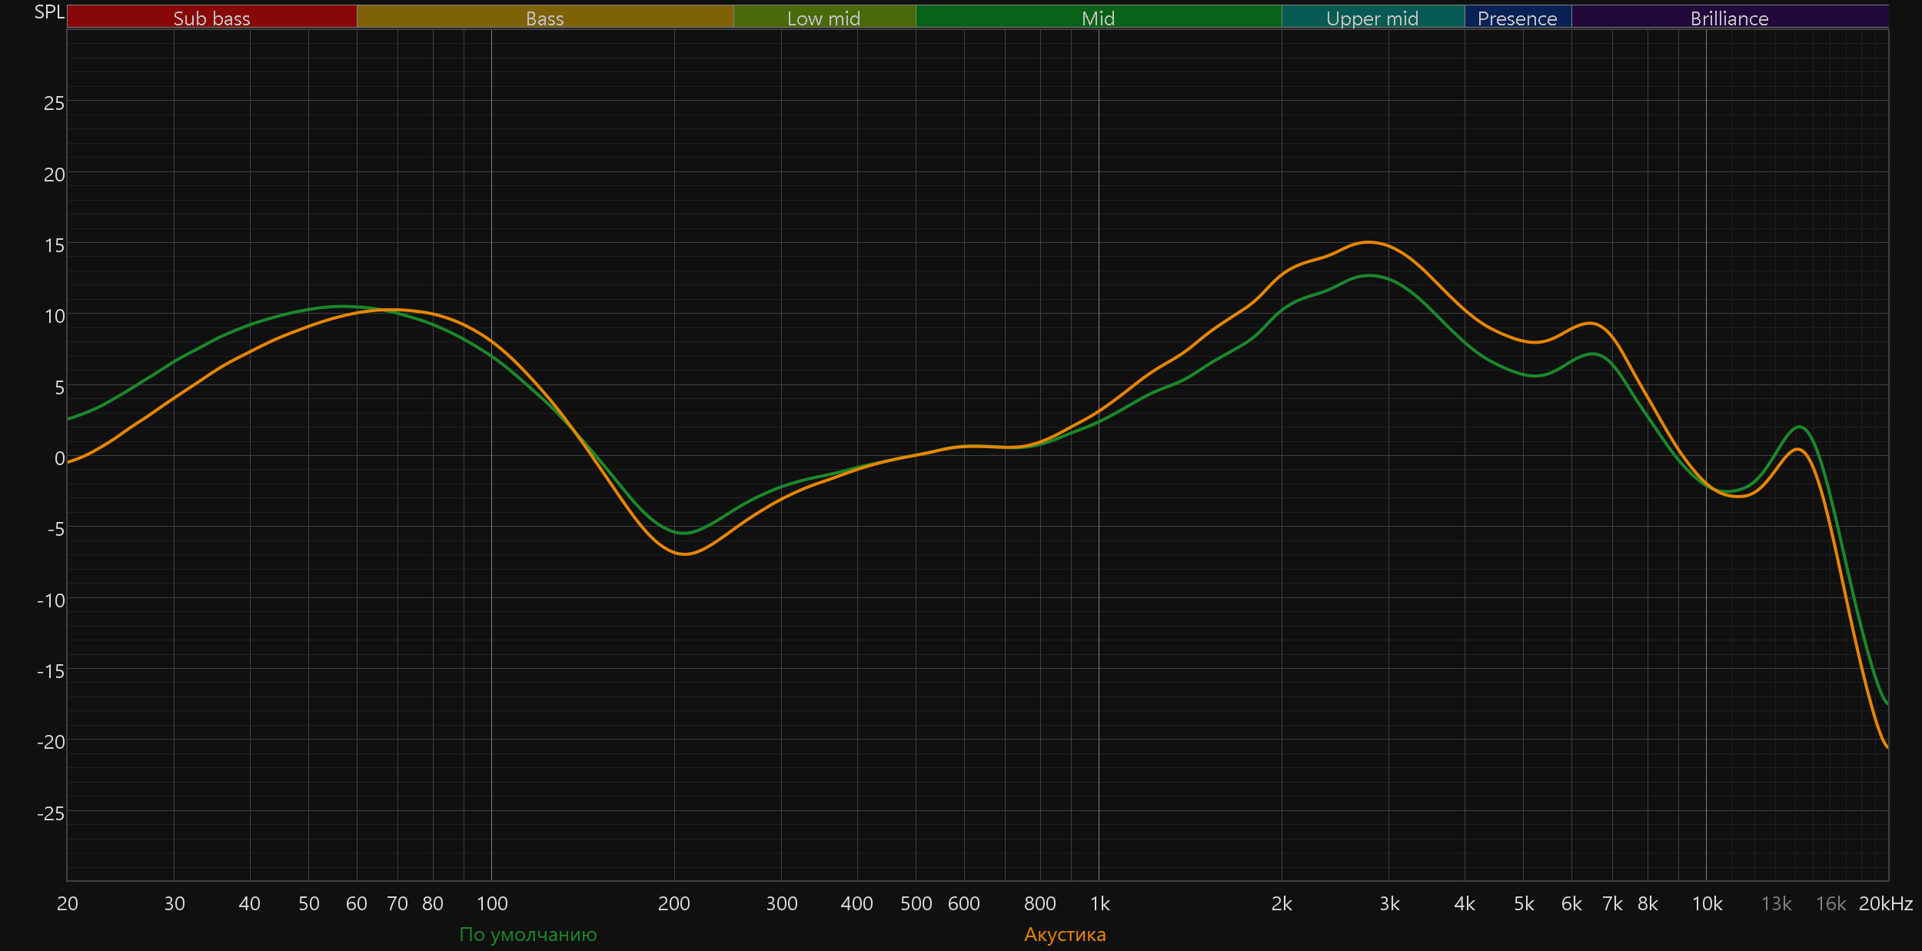Image resolution: width=1922 pixels, height=951 pixels.
Task: Click the 0 dB level label
Action: click(59, 458)
